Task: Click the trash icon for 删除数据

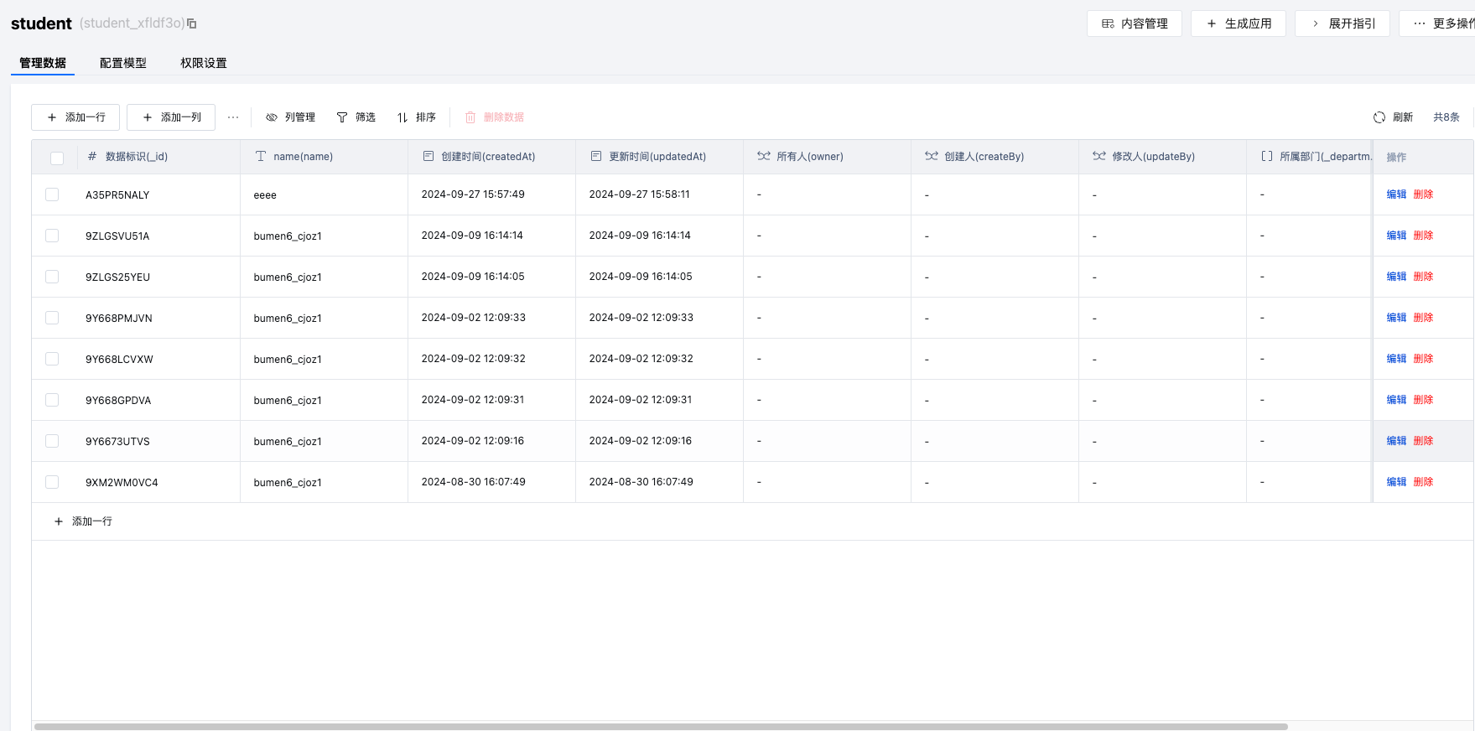Action: click(x=470, y=117)
